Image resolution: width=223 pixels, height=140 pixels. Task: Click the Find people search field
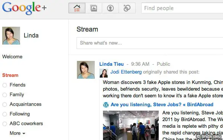[182, 8]
